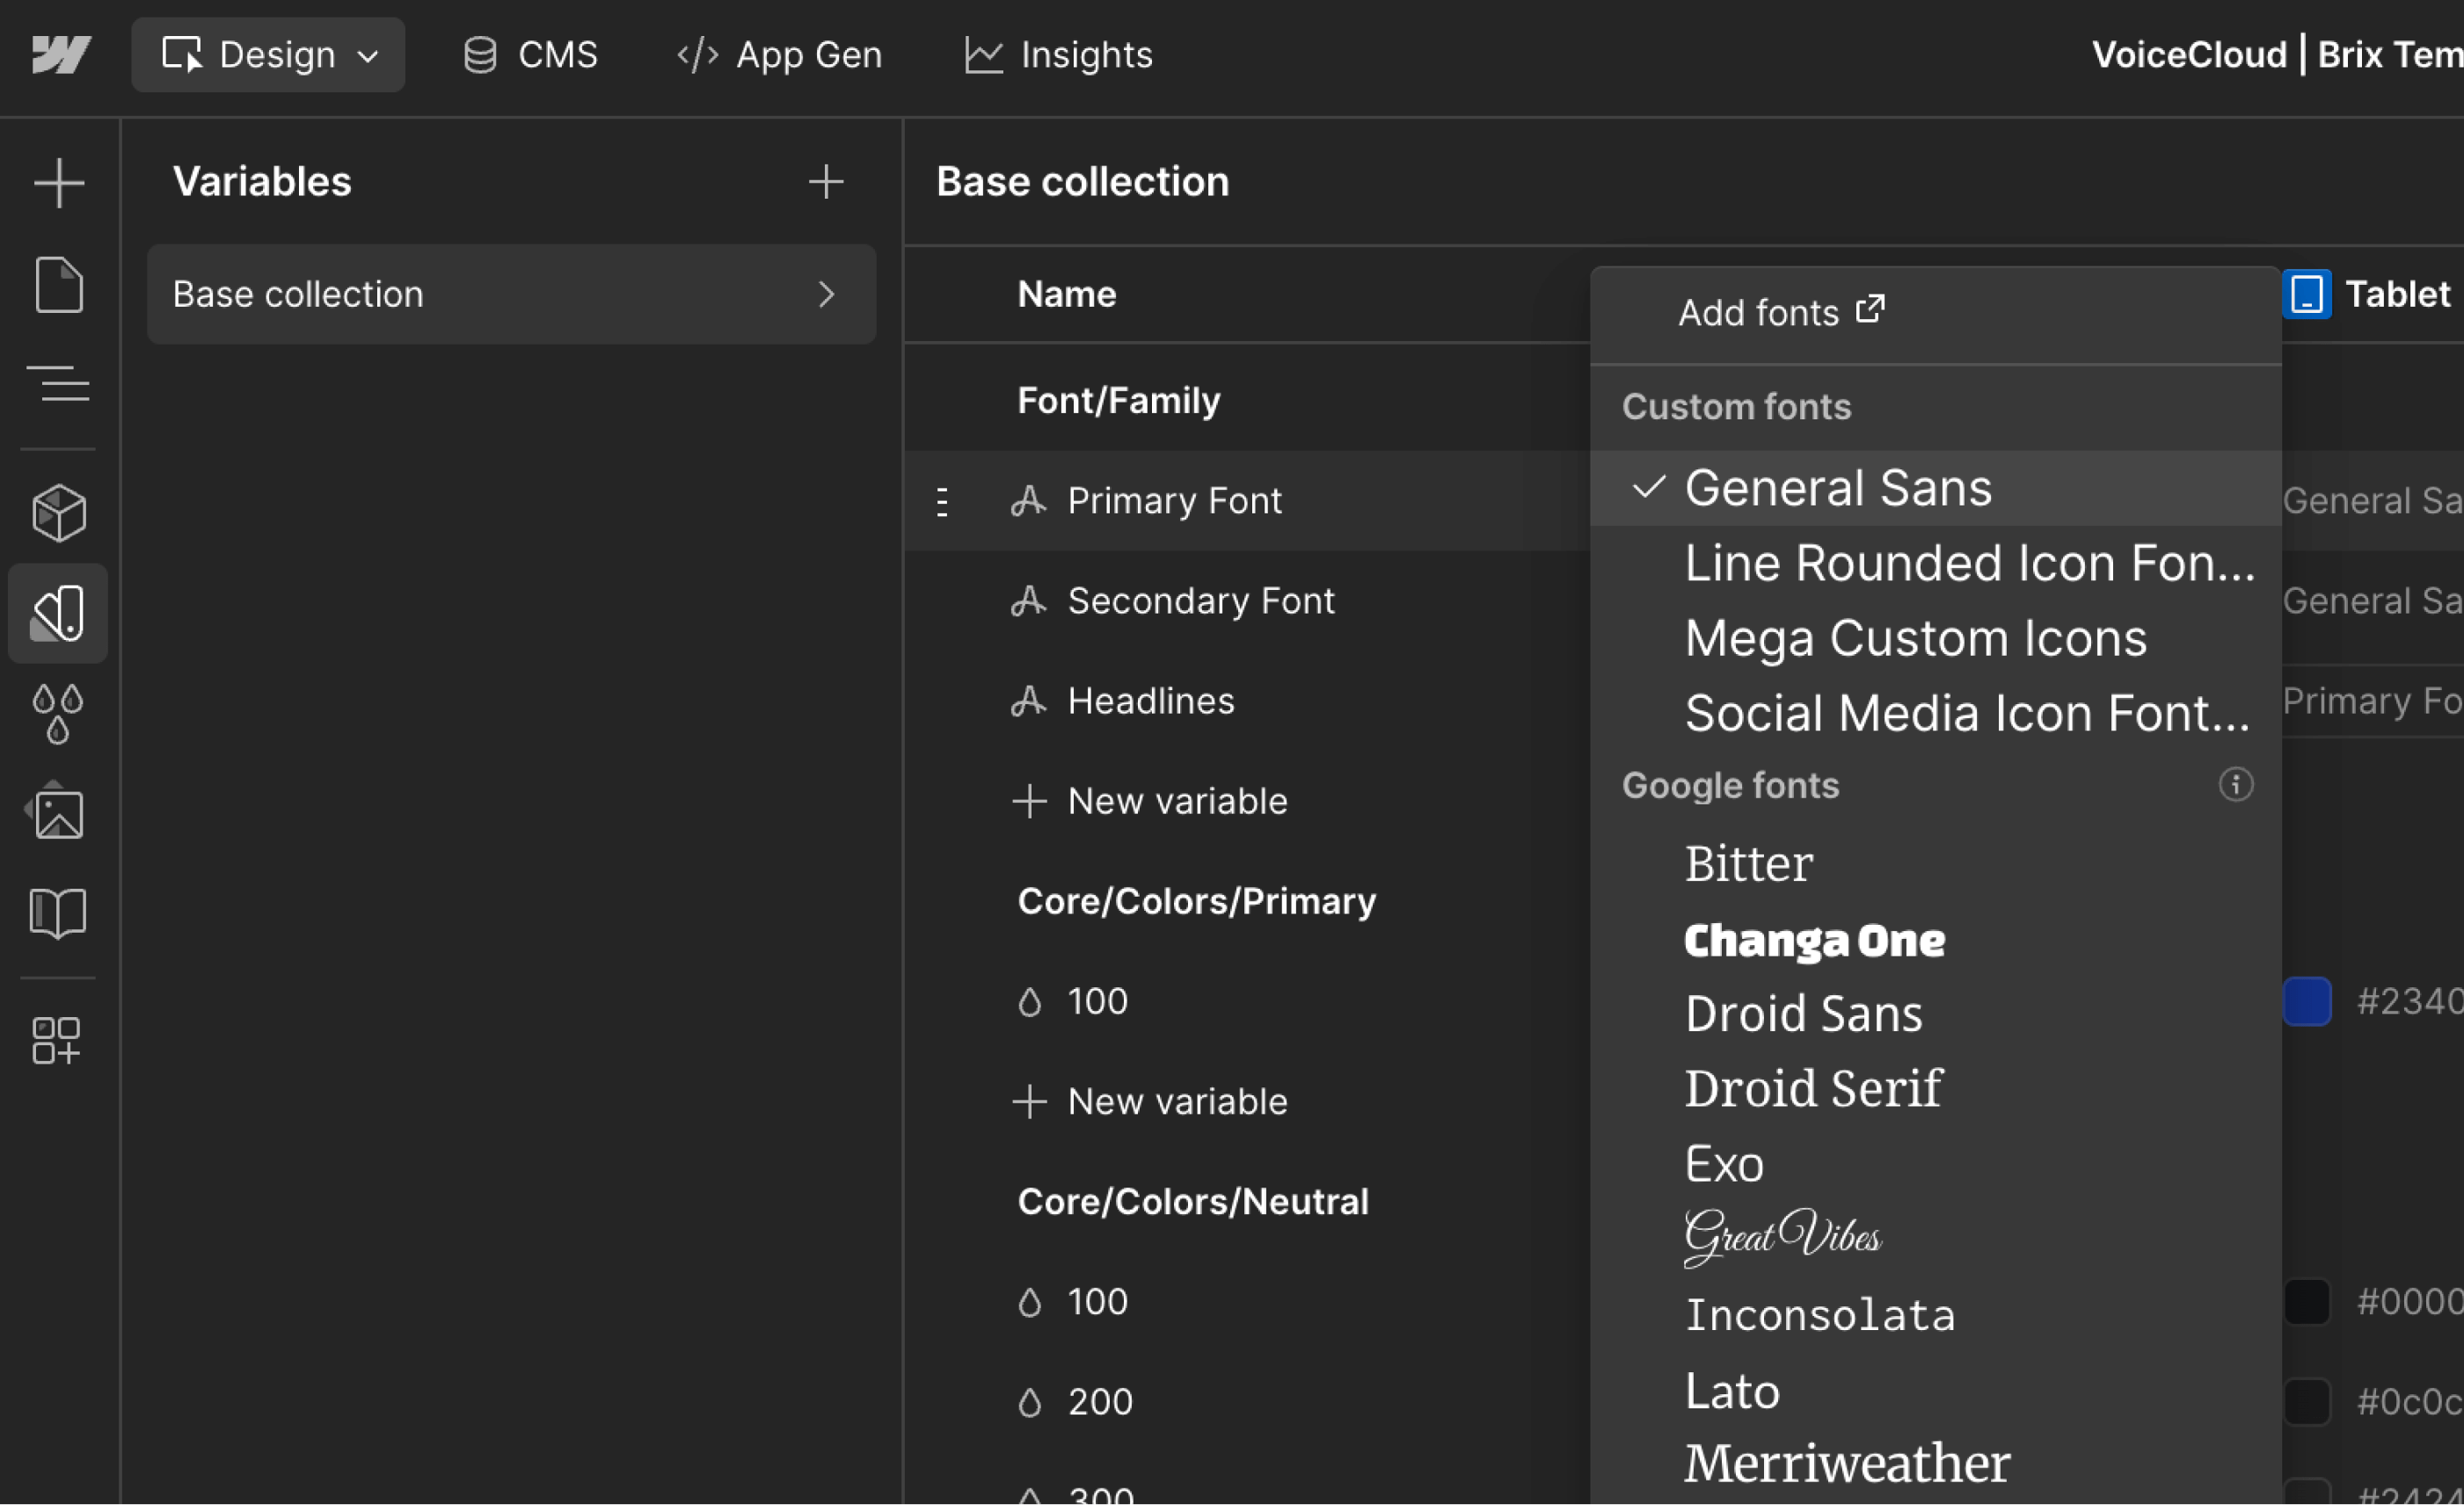Open the Insights tab
This screenshot has height=1505, width=2464.
(x=1057, y=55)
